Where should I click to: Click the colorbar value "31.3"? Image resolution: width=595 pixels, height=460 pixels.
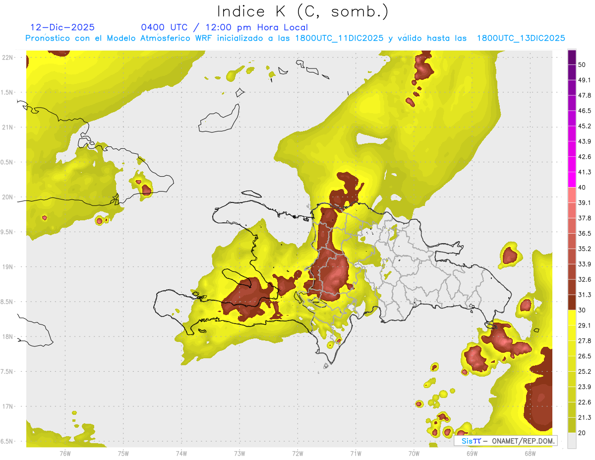585,295
